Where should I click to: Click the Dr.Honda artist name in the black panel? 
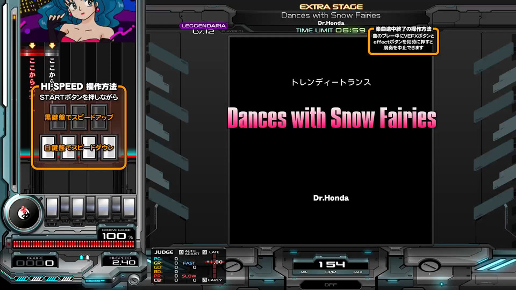[331, 198]
